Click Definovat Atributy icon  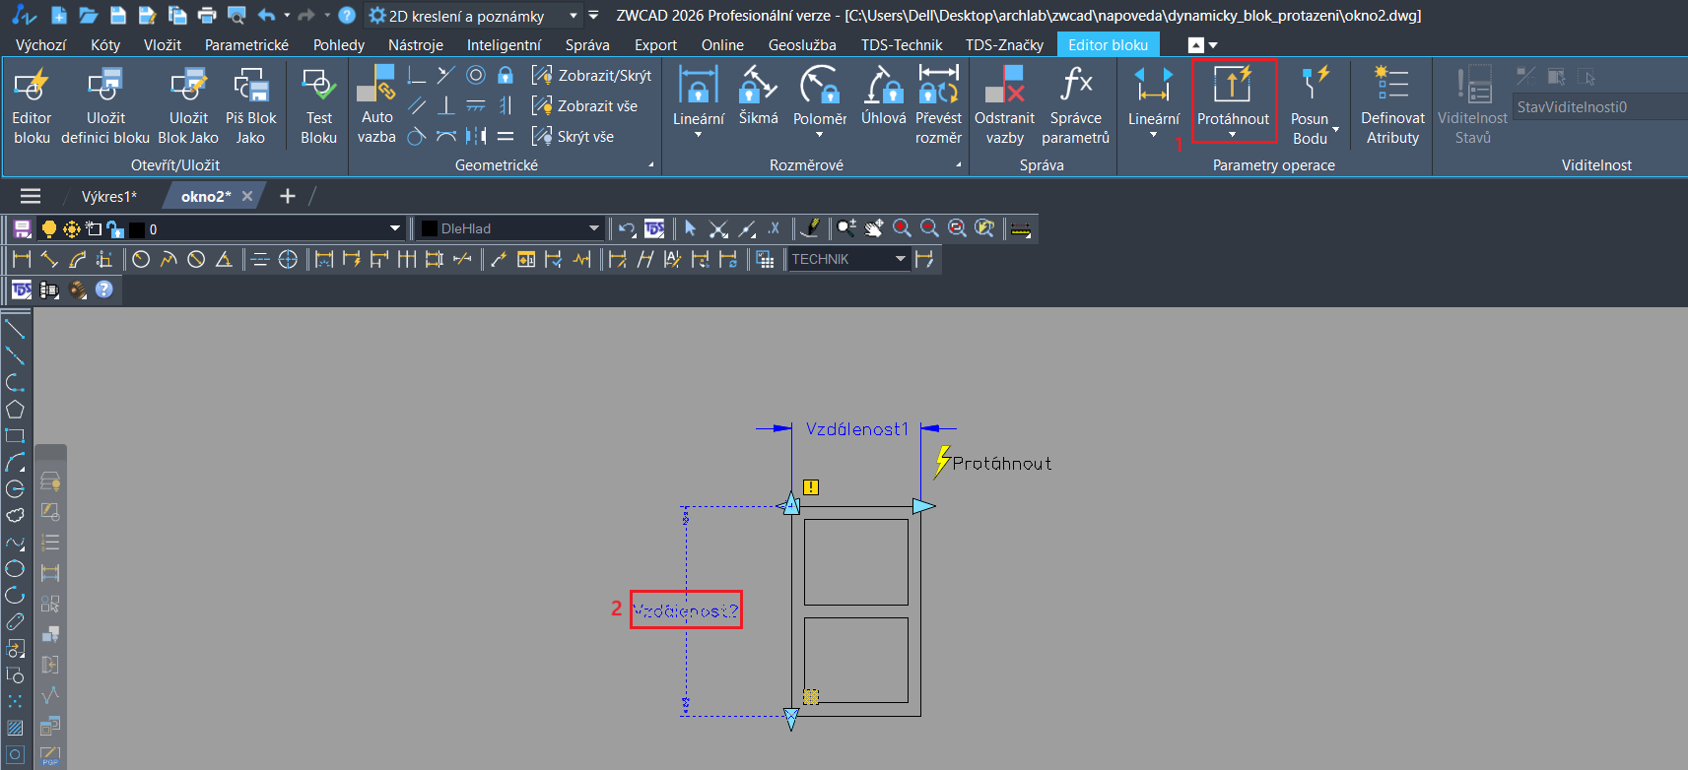[x=1391, y=86]
